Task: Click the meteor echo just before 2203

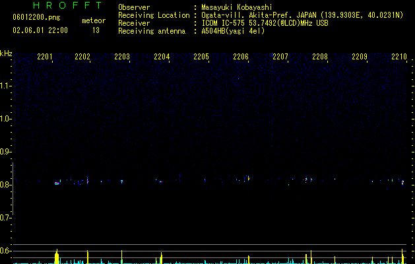Action: coord(122,181)
